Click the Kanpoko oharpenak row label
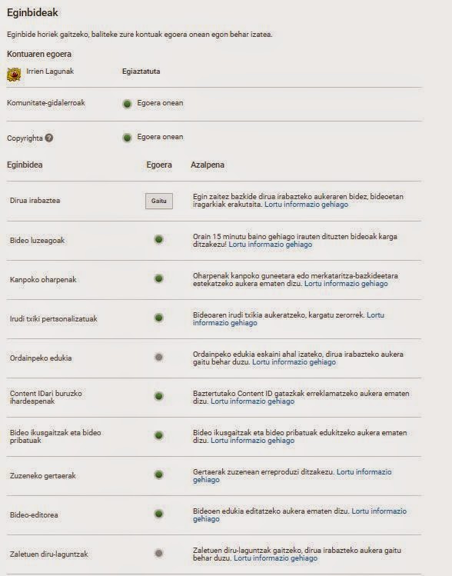This screenshot has height=576, width=452. click(x=43, y=280)
